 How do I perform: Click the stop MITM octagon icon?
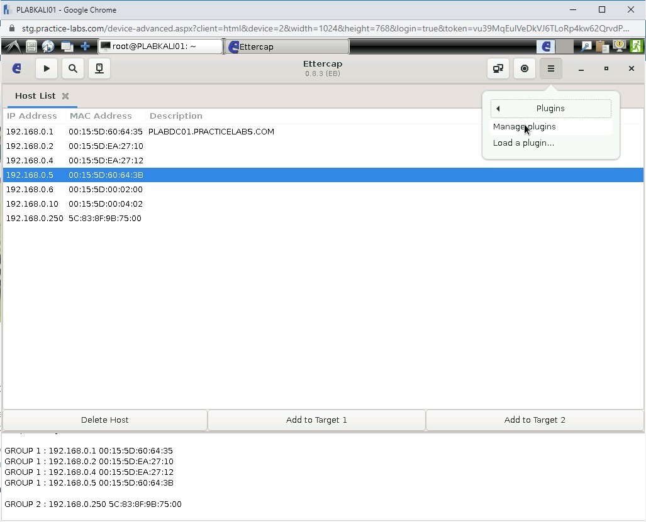(x=524, y=68)
